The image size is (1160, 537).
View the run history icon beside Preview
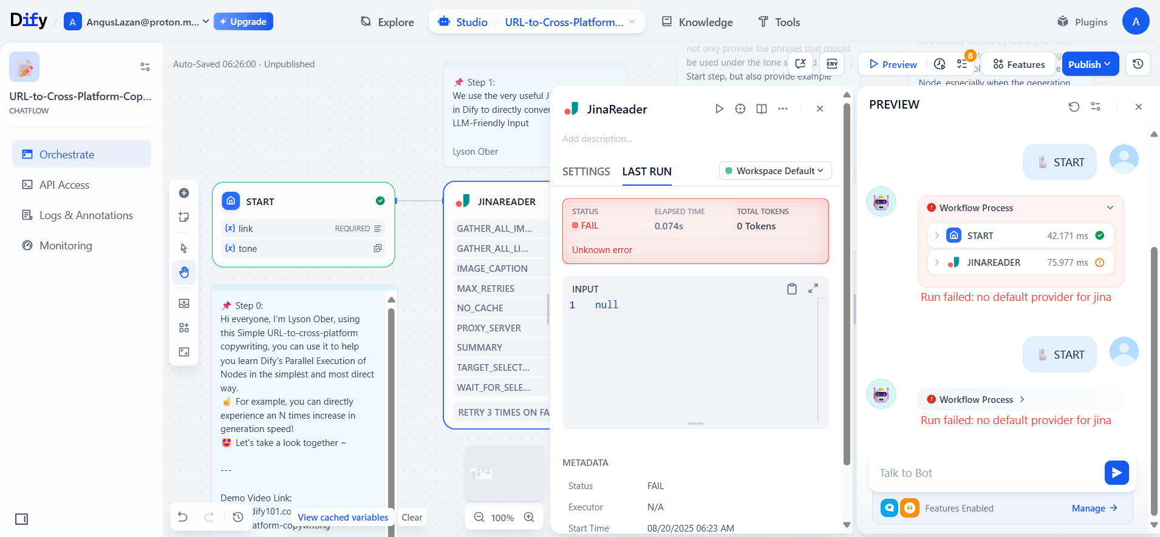tap(940, 64)
